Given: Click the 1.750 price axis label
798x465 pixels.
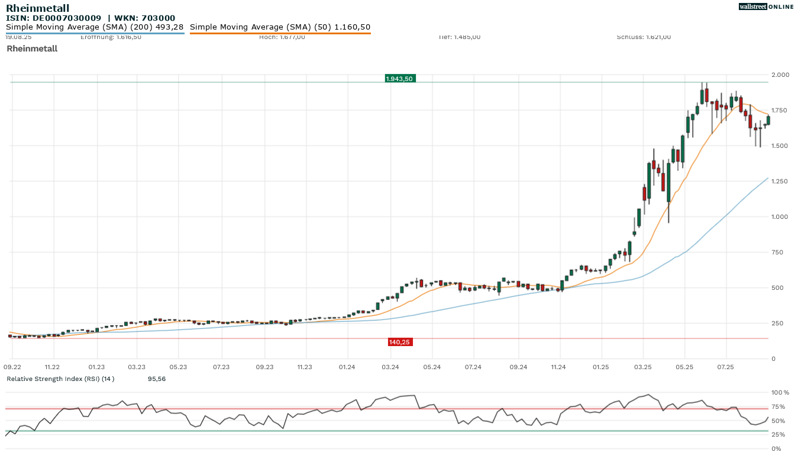Looking at the screenshot, I should coord(780,110).
